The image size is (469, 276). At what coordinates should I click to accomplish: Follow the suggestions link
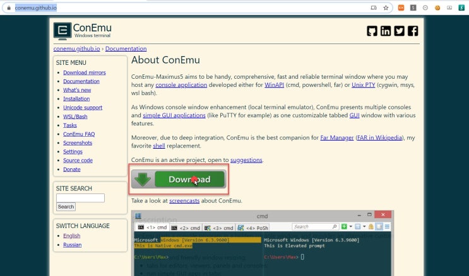246,160
